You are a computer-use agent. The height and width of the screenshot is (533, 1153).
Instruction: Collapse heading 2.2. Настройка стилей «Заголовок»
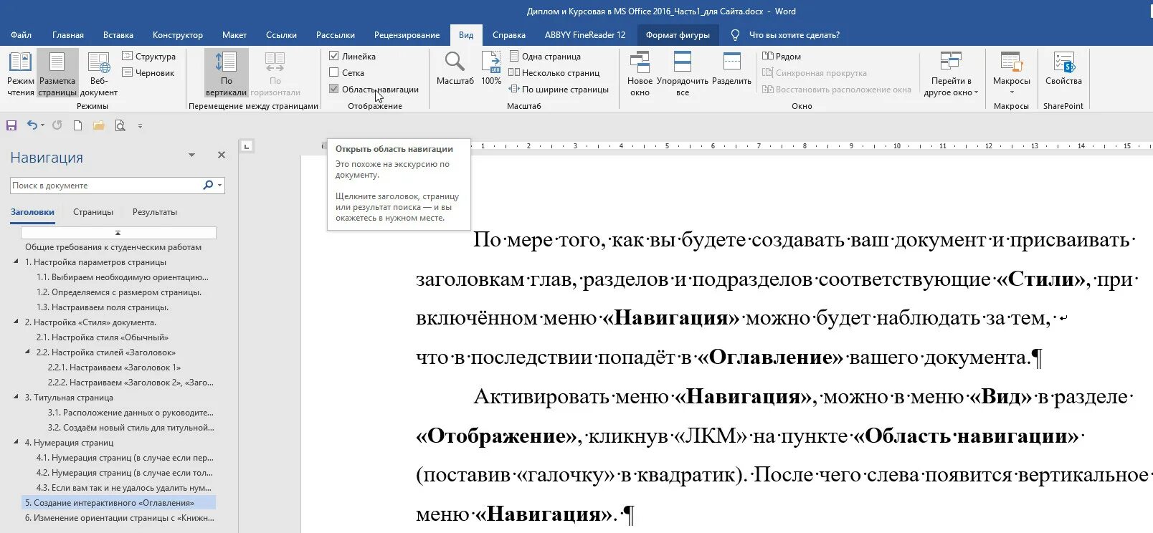28,352
